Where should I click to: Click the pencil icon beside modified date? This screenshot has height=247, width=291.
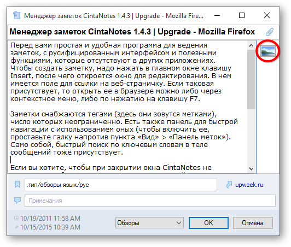point(17,227)
